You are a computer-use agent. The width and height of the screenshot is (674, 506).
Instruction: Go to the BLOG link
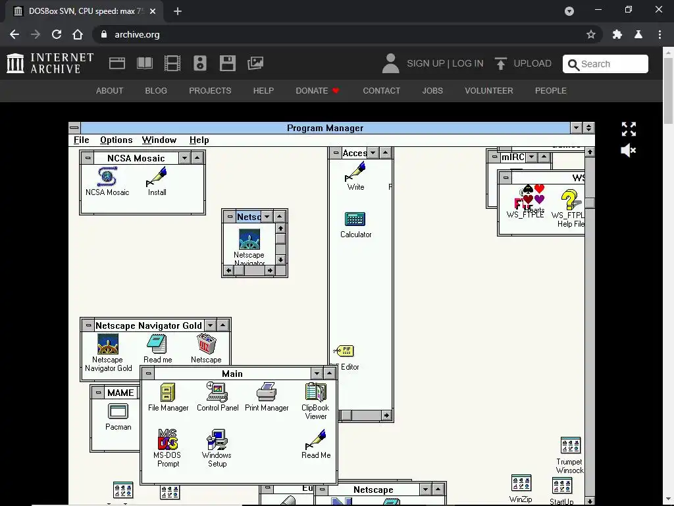(x=156, y=91)
